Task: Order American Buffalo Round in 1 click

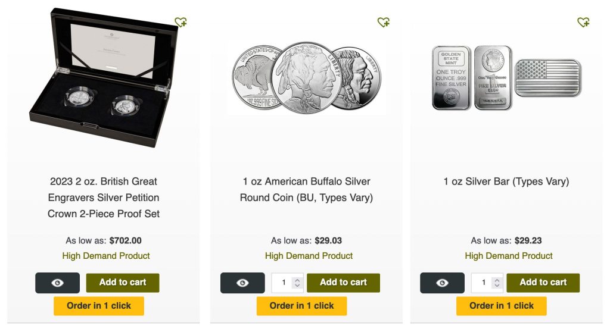Action: [301, 306]
